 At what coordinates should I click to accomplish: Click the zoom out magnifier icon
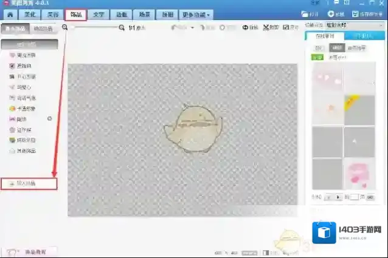pos(65,27)
